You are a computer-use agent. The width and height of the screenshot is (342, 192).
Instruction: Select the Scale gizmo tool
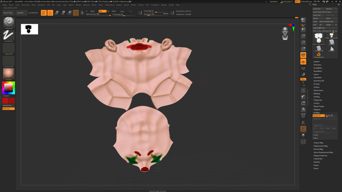coord(63,13)
